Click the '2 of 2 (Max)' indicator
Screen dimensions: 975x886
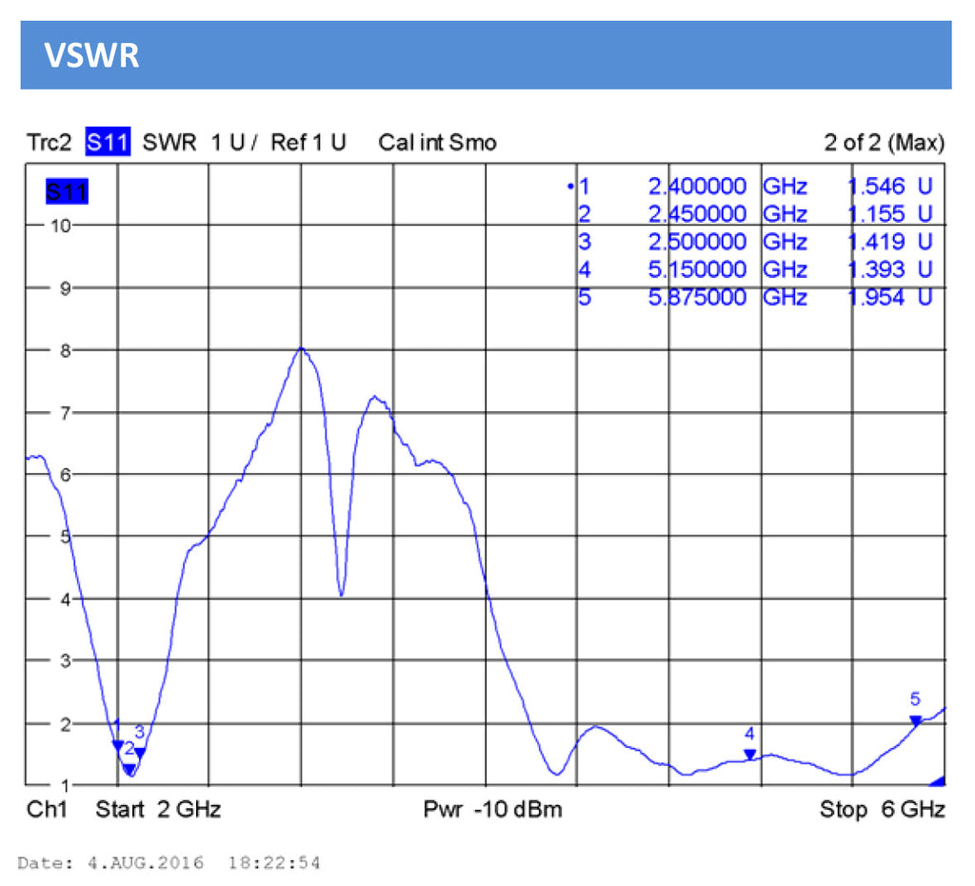coord(884,143)
